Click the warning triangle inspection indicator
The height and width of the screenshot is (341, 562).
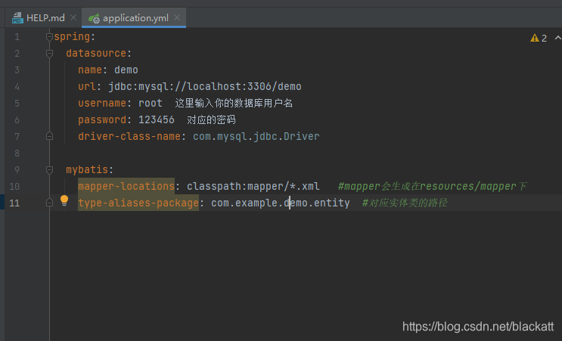(x=535, y=38)
